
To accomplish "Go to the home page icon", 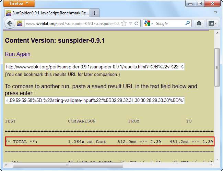I will pos(199,23).
